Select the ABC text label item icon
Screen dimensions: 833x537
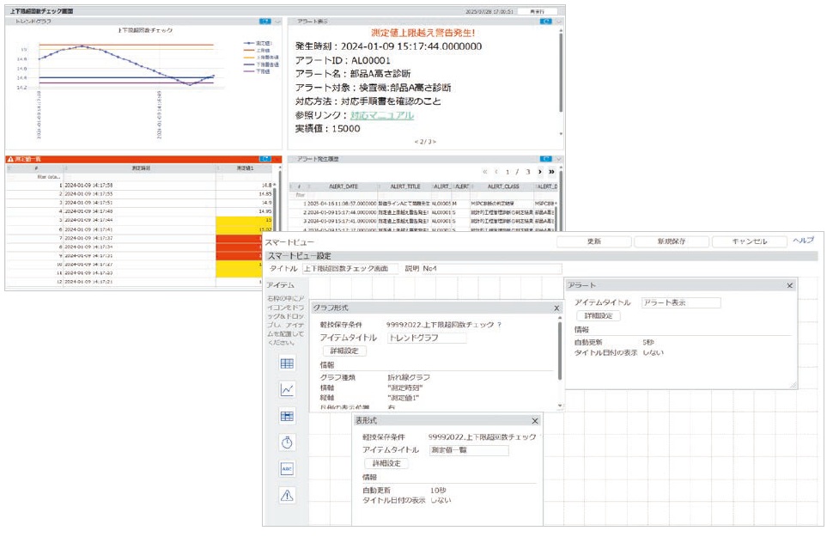coord(287,468)
